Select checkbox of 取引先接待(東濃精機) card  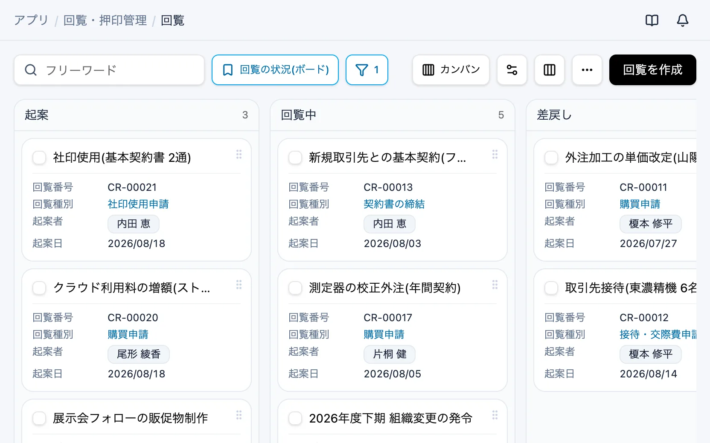tap(551, 288)
